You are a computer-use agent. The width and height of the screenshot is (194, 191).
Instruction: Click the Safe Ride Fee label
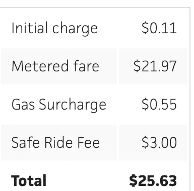point(55,142)
